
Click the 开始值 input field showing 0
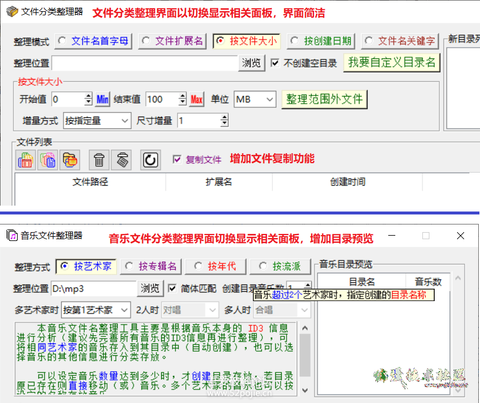(x=68, y=100)
